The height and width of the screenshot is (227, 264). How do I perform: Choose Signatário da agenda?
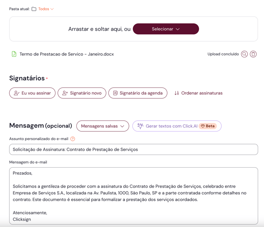(138, 93)
